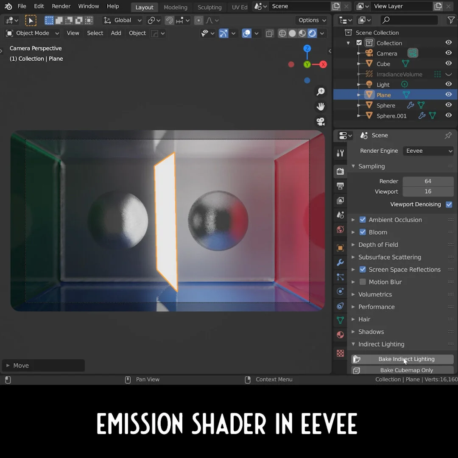458x458 pixels.
Task: Open the Render Engine dropdown
Action: tap(428, 151)
